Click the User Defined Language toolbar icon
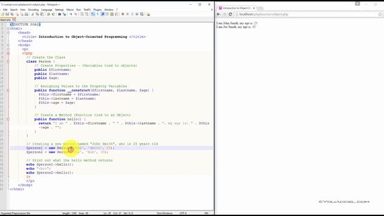This screenshot has height=216, width=384. [x=107, y=14]
